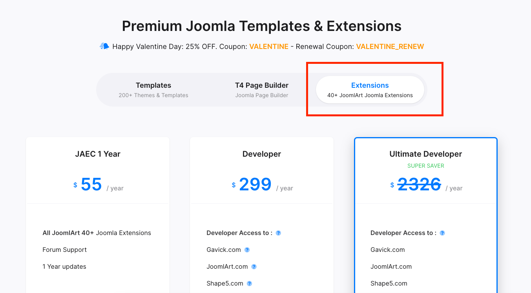Click Gavick.com in the Ultimate Developer plan
Viewport: 531px width, 293px height.
tap(388, 250)
